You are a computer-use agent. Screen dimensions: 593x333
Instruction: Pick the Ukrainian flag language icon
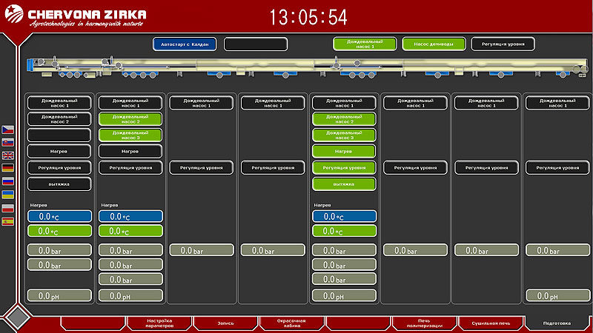[8, 195]
